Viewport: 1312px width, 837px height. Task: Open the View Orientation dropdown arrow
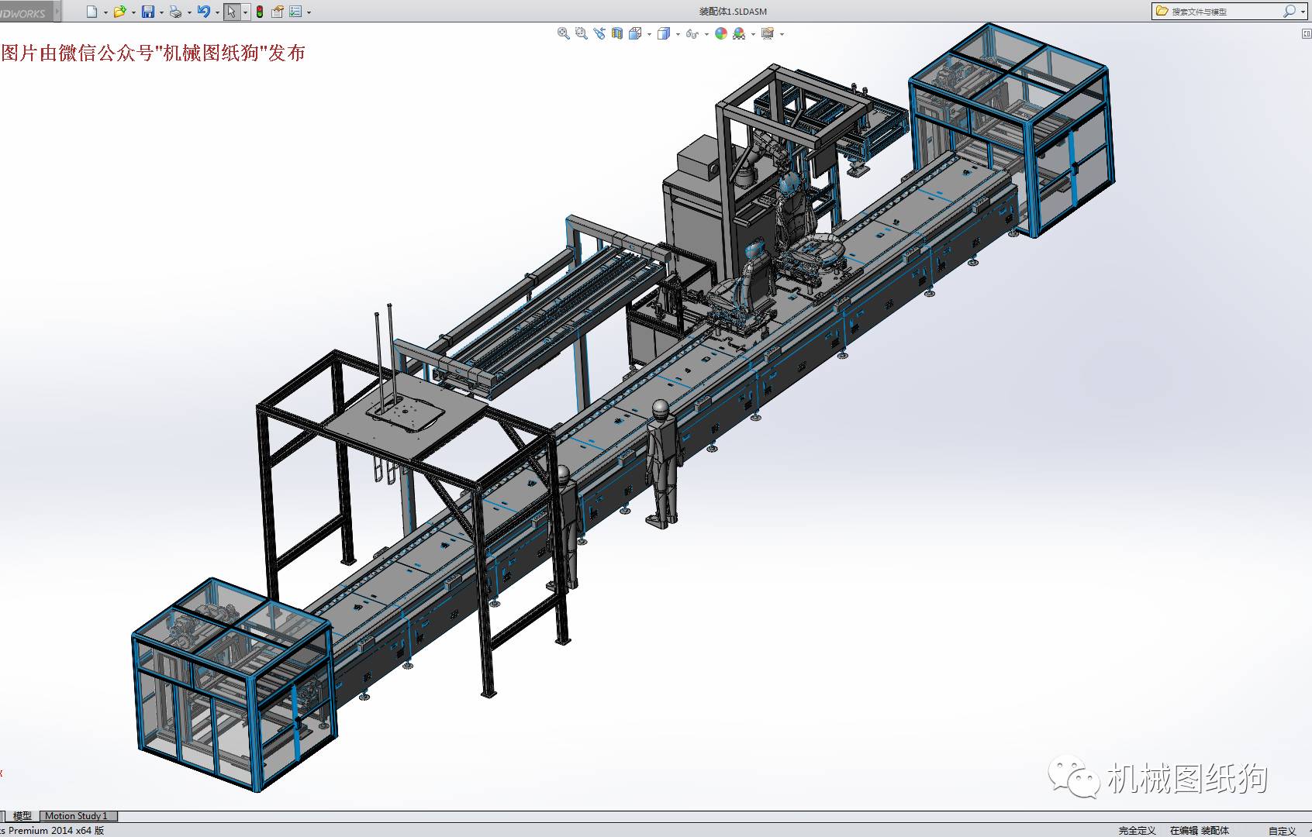pos(649,34)
